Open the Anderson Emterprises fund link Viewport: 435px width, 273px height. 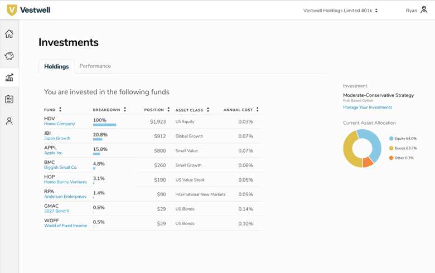click(x=65, y=197)
